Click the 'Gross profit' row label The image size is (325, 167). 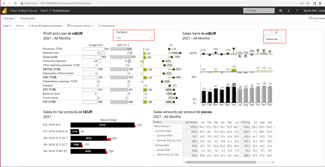click(x=50, y=57)
